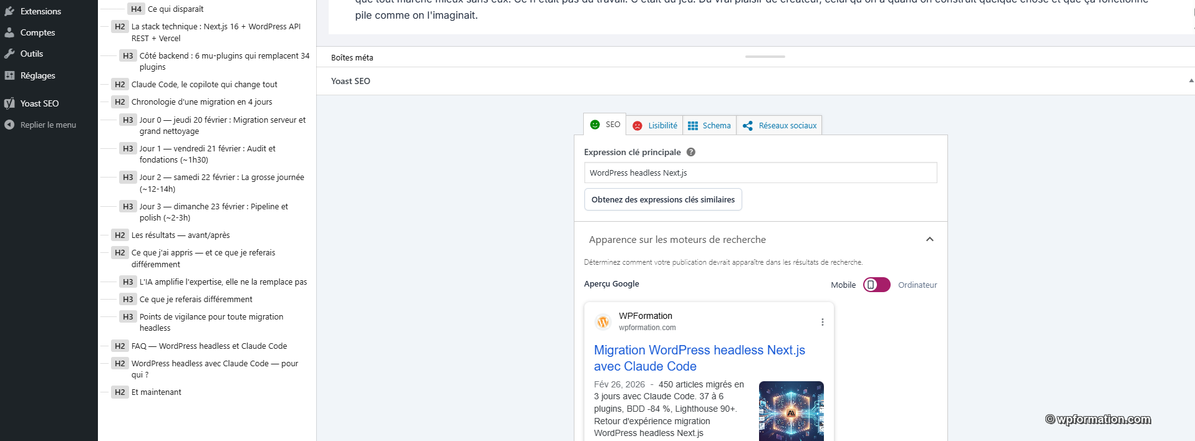Jump to Jour 3 — dimanche 23 février heading
The width and height of the screenshot is (1195, 441).
point(213,212)
